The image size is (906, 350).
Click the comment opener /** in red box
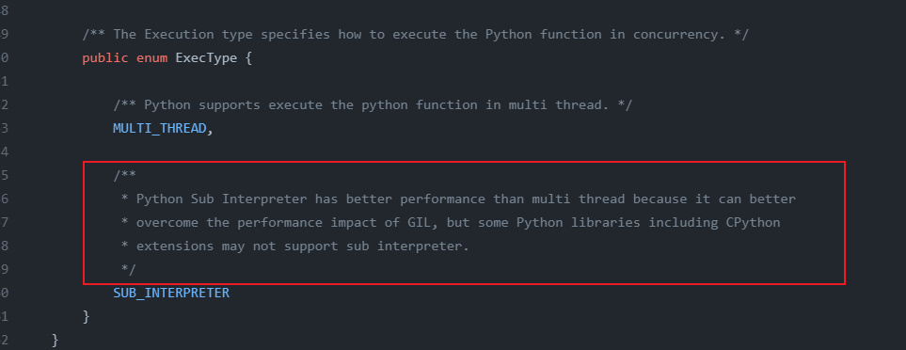pyautogui.click(x=124, y=175)
